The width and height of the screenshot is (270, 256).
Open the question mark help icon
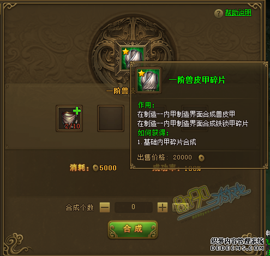pyautogui.click(x=219, y=14)
